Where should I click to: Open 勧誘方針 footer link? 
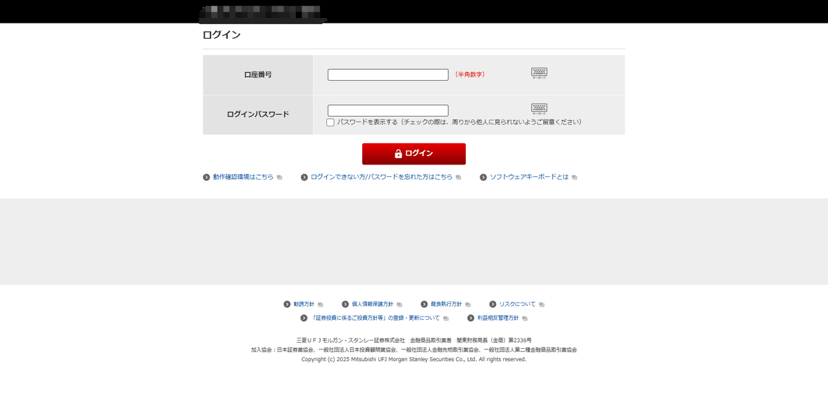(304, 304)
